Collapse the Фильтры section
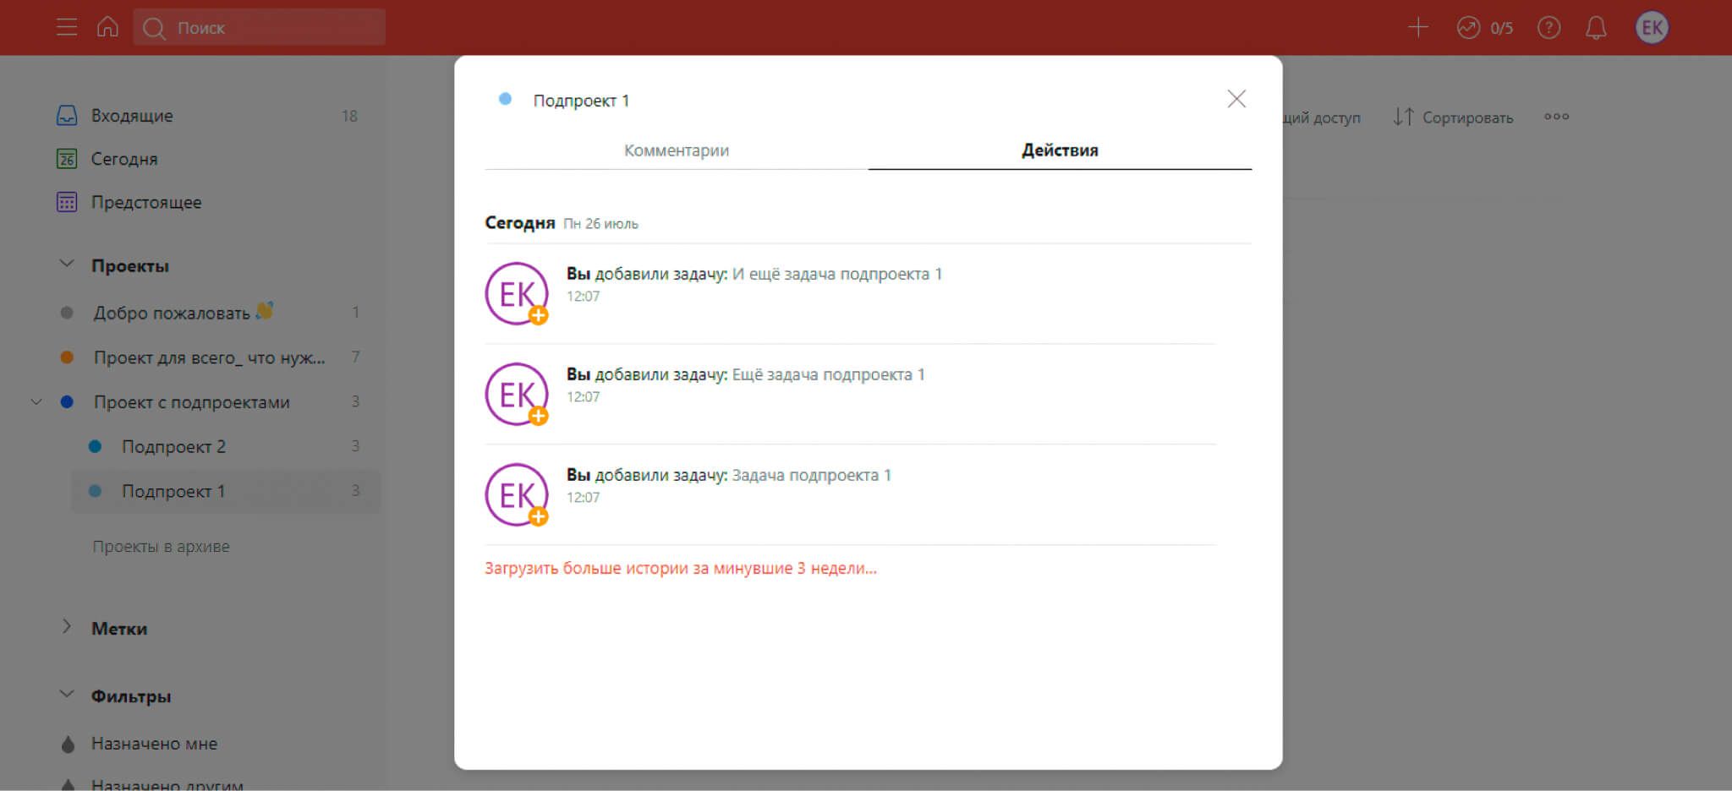The height and width of the screenshot is (791, 1732). pos(67,695)
